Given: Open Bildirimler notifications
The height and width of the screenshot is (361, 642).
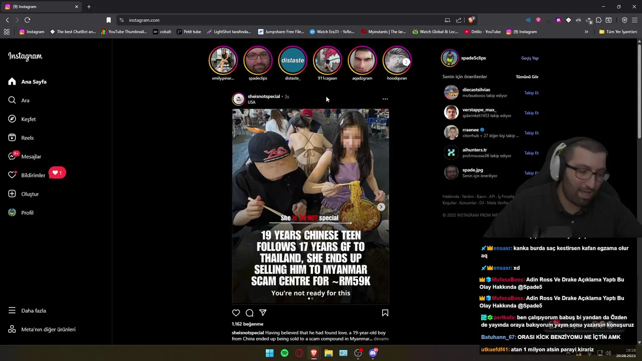Looking at the screenshot, I should pos(27,175).
